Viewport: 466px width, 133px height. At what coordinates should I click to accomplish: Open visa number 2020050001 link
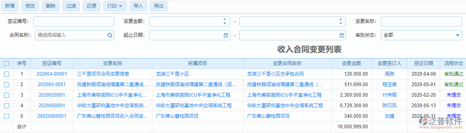[x=52, y=106]
